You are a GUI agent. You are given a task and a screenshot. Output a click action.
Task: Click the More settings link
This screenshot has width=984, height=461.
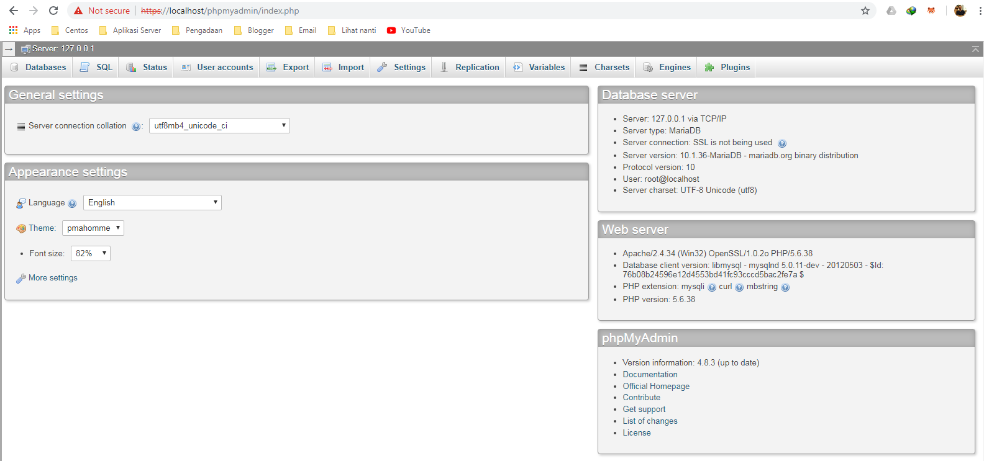53,278
